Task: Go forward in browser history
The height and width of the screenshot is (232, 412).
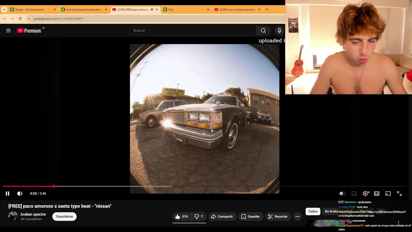Action: pyautogui.click(x=12, y=19)
